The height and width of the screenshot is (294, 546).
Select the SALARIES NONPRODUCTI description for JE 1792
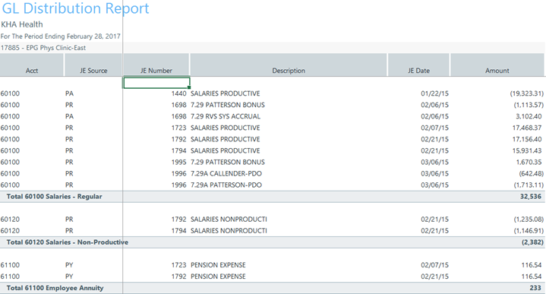(x=229, y=219)
